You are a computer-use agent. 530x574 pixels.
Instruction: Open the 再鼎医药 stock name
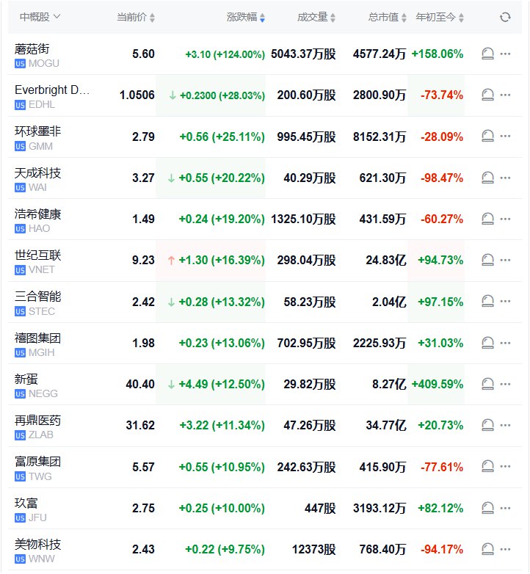click(37, 420)
